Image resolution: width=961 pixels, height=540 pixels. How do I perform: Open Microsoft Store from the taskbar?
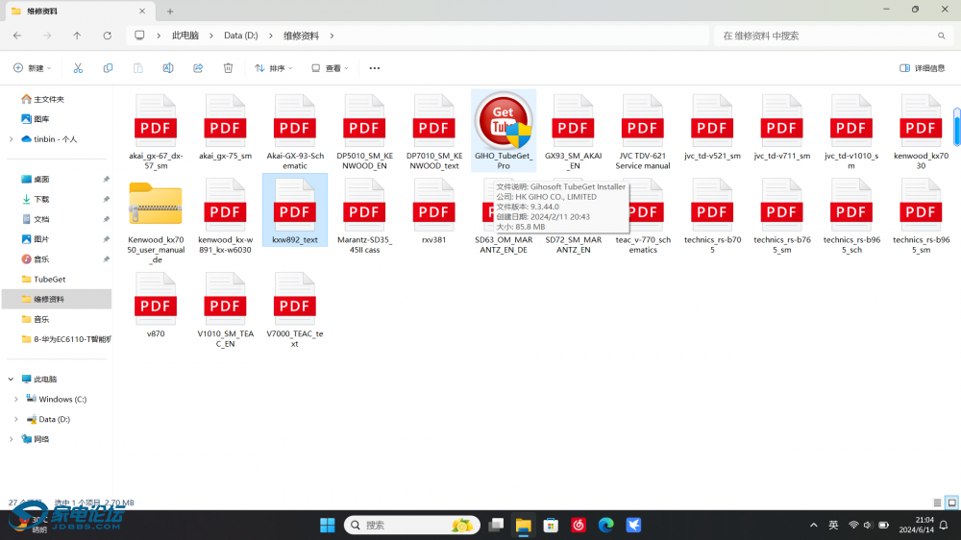coord(551,526)
